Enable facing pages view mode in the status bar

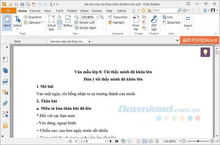pos(151,141)
